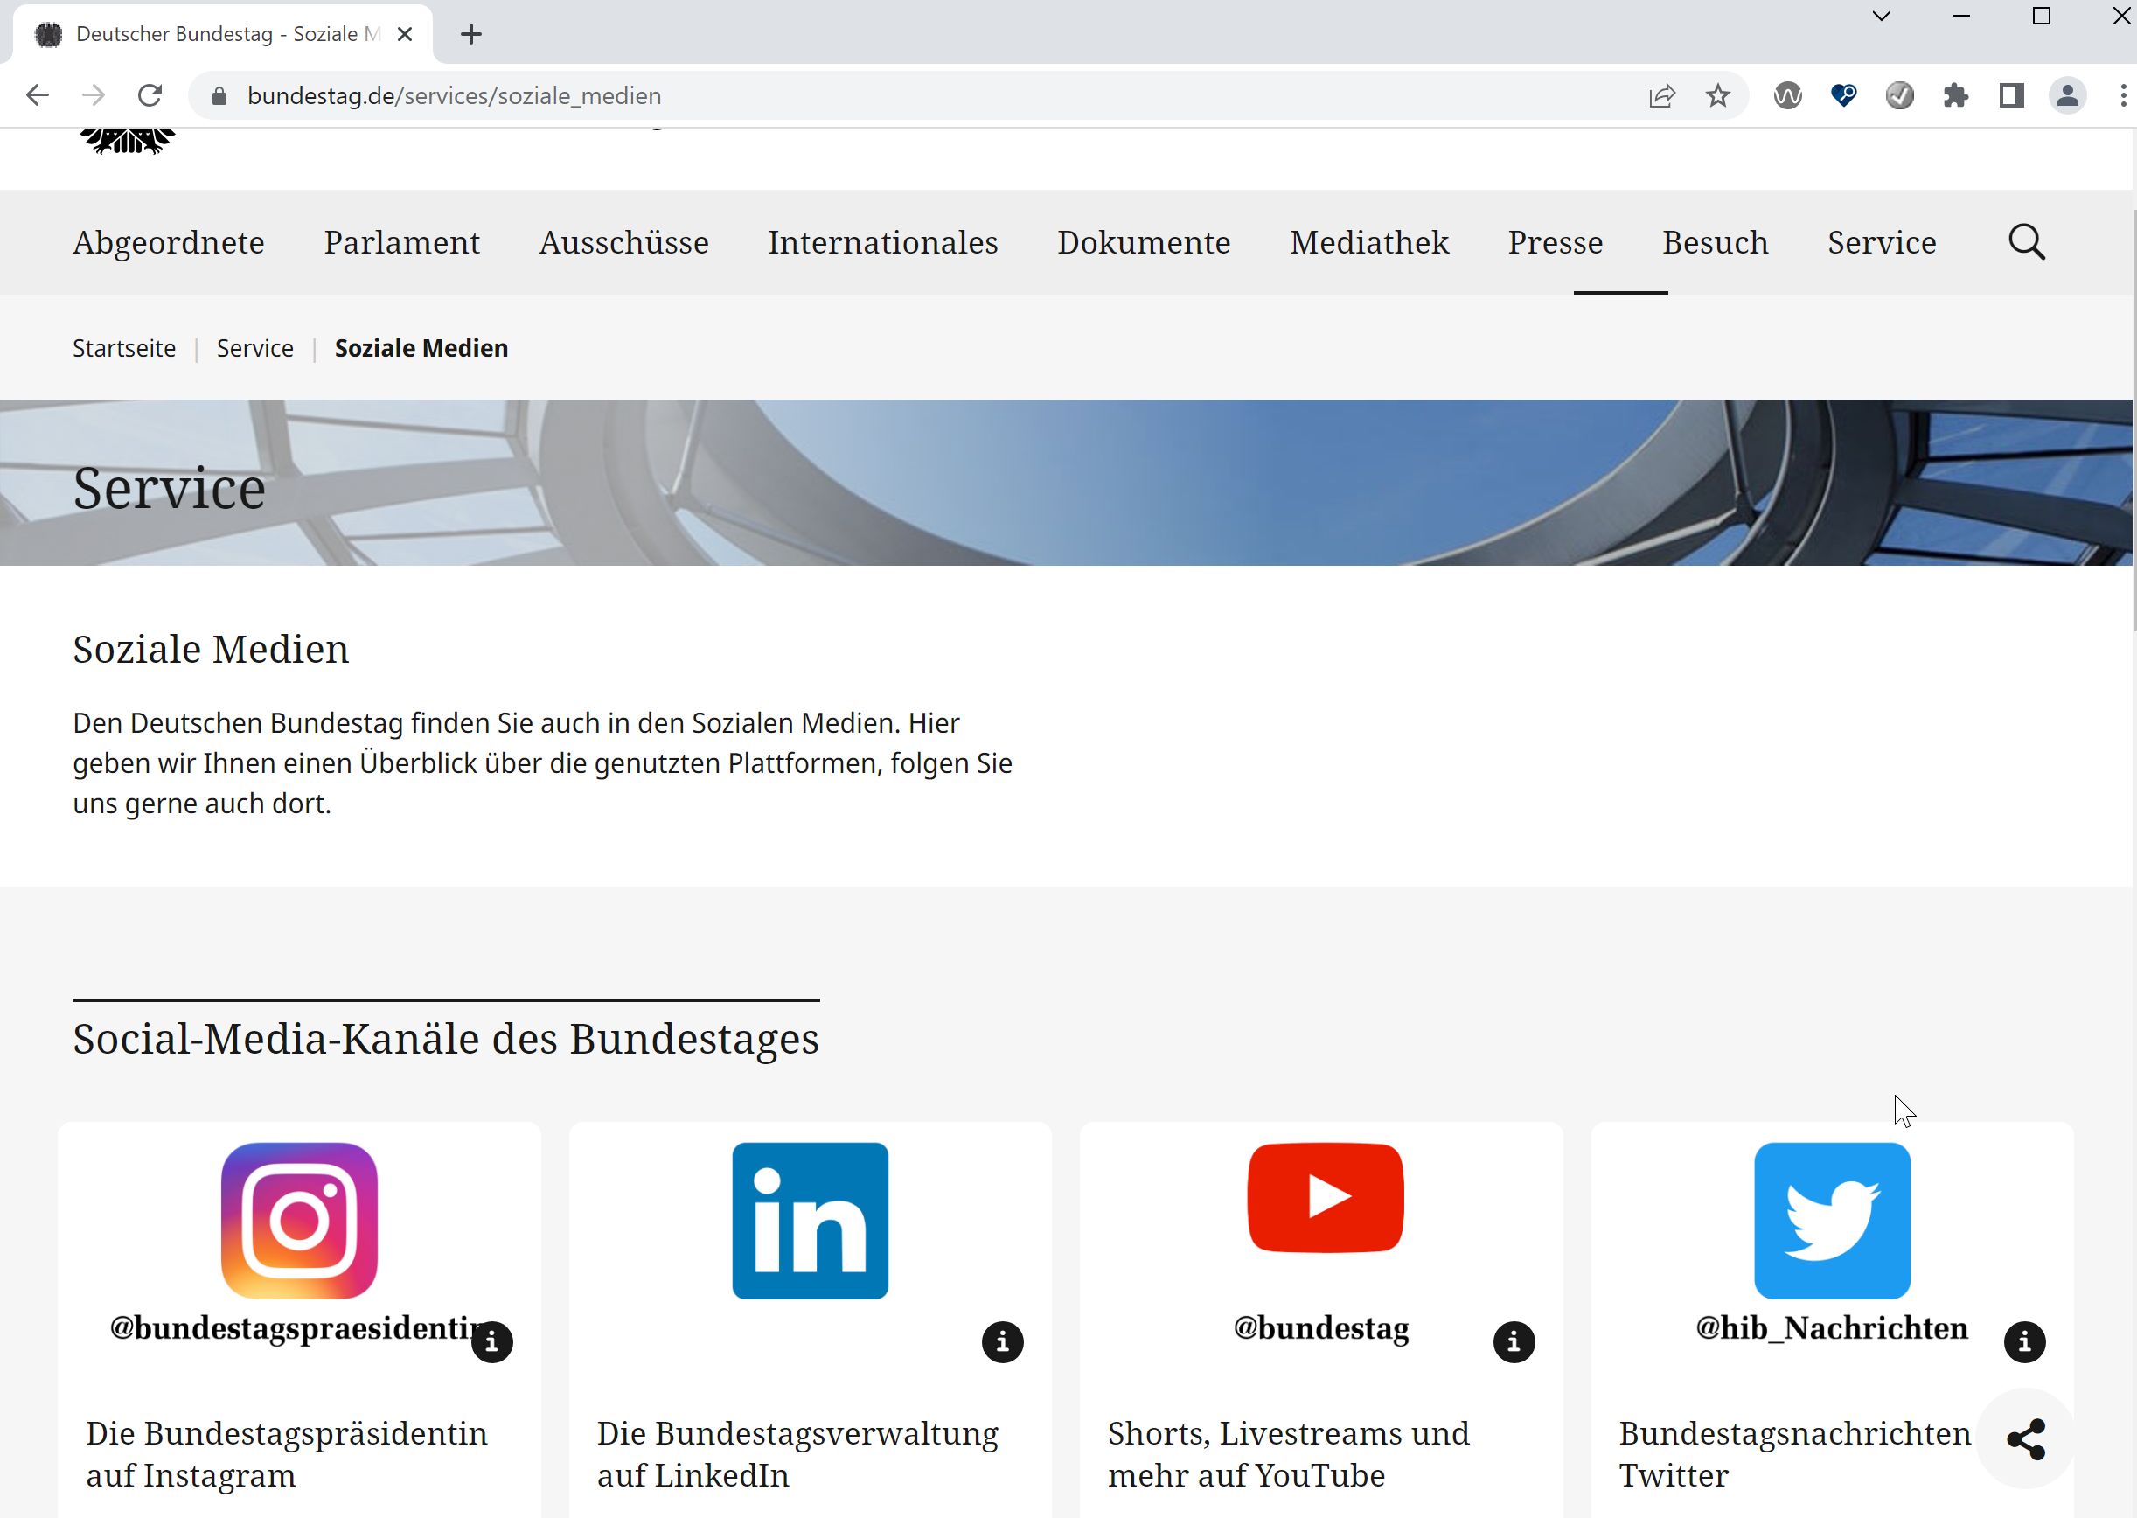The width and height of the screenshot is (2137, 1518).
Task: Open the Abgeordnete menu
Action: 169,242
